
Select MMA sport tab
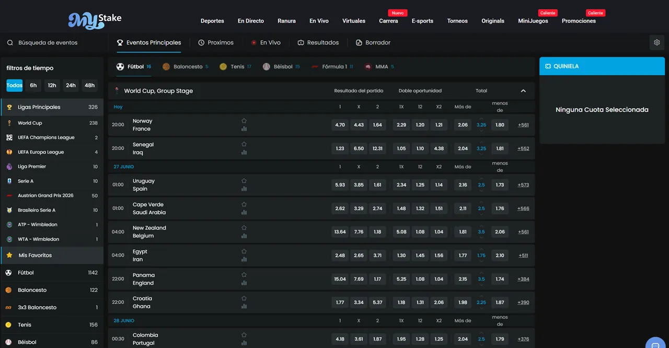point(379,67)
